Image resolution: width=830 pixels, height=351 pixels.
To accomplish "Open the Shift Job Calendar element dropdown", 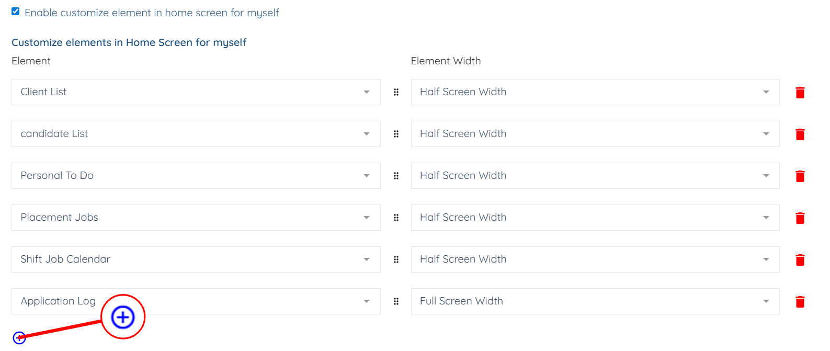I will coord(196,259).
